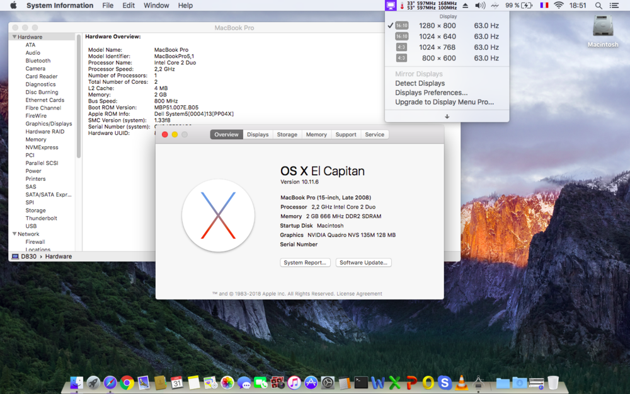Open Microsoft PowerPoint from the Dock
This screenshot has height=394, width=630.
[411, 383]
